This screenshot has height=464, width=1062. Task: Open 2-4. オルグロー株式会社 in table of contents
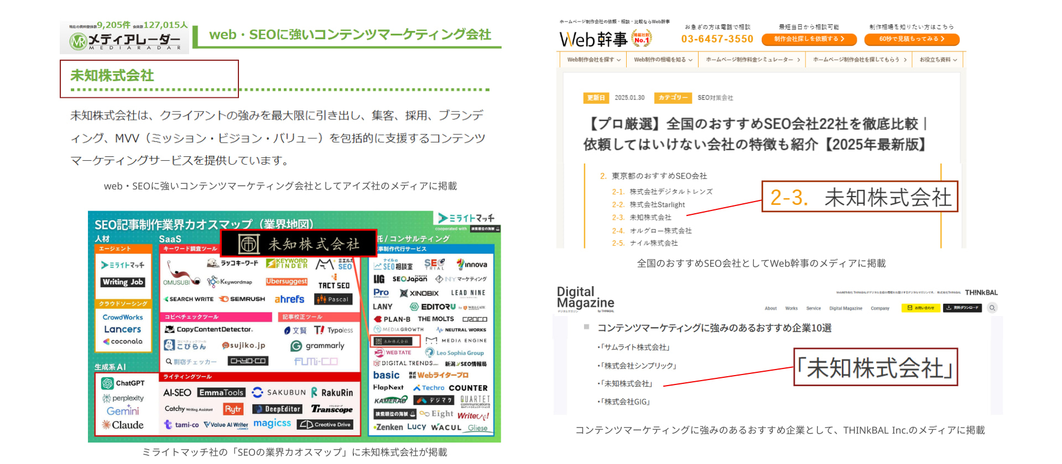click(652, 231)
